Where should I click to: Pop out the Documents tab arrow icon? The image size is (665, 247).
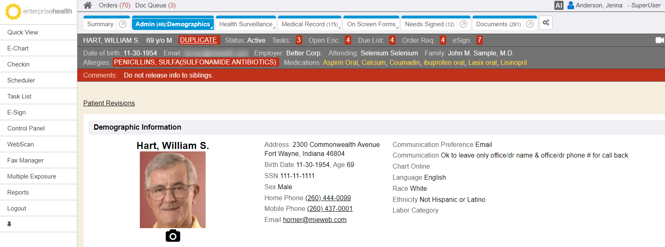tap(530, 24)
